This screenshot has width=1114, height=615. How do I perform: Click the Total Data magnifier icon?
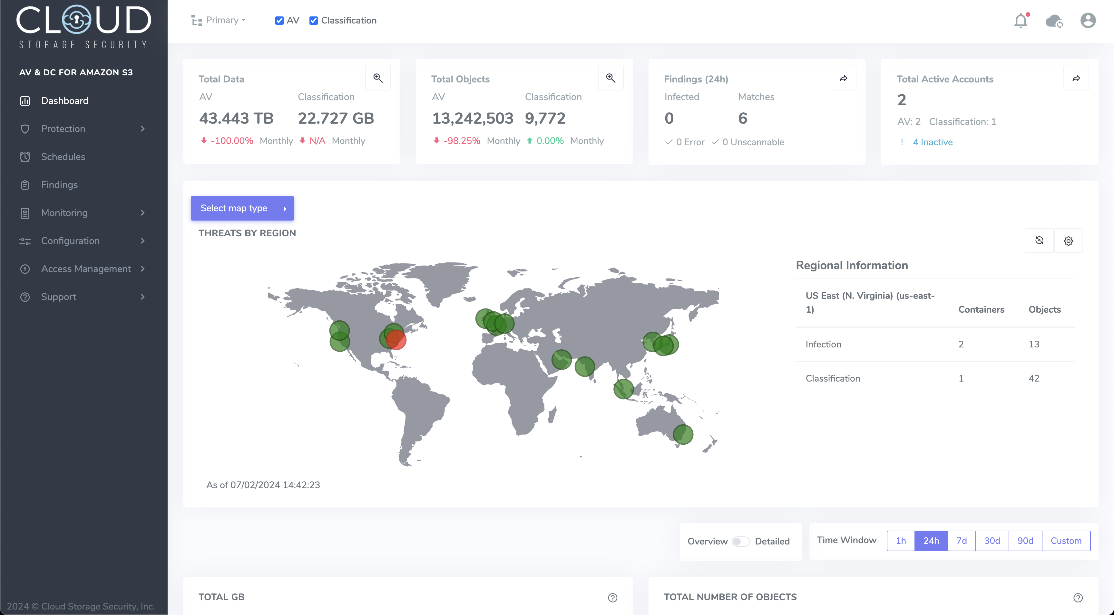coord(378,78)
